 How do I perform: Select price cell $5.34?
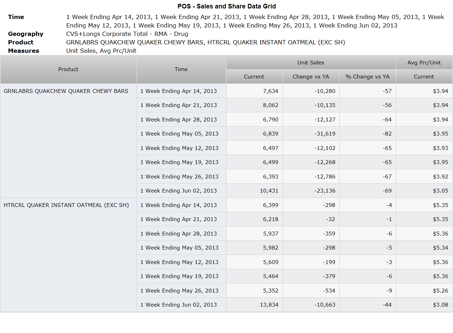424,247
